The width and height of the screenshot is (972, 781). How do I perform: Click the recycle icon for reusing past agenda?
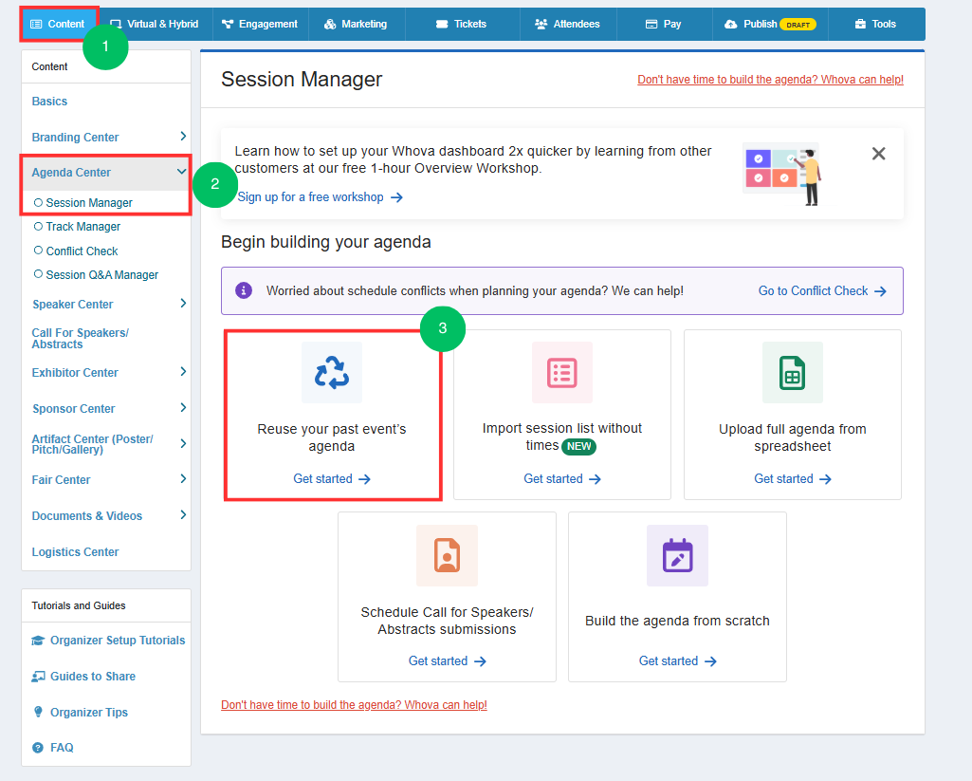tap(332, 372)
